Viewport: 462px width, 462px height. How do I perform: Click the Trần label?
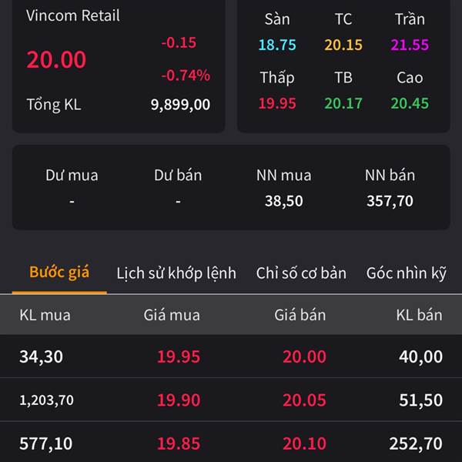coord(410,18)
